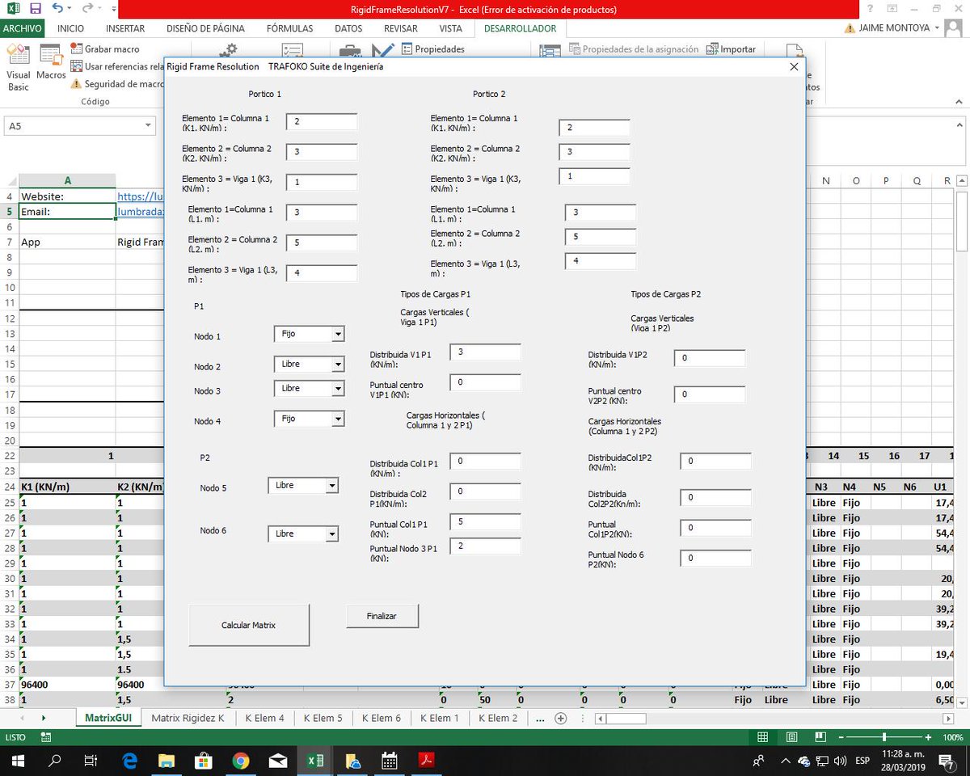Image resolution: width=970 pixels, height=776 pixels.
Task: Click Portico 2 Viga 1 L3 field
Action: 601,261
